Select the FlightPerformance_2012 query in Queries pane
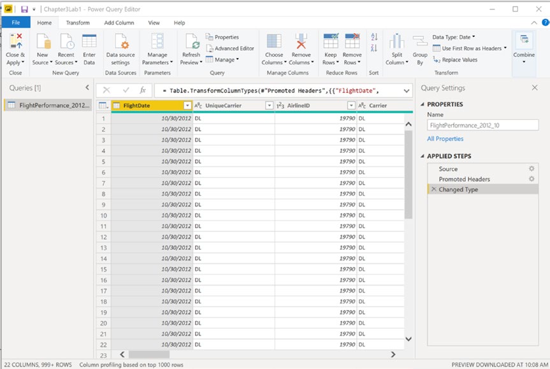Image resolution: width=550 pixels, height=369 pixels. 48,105
